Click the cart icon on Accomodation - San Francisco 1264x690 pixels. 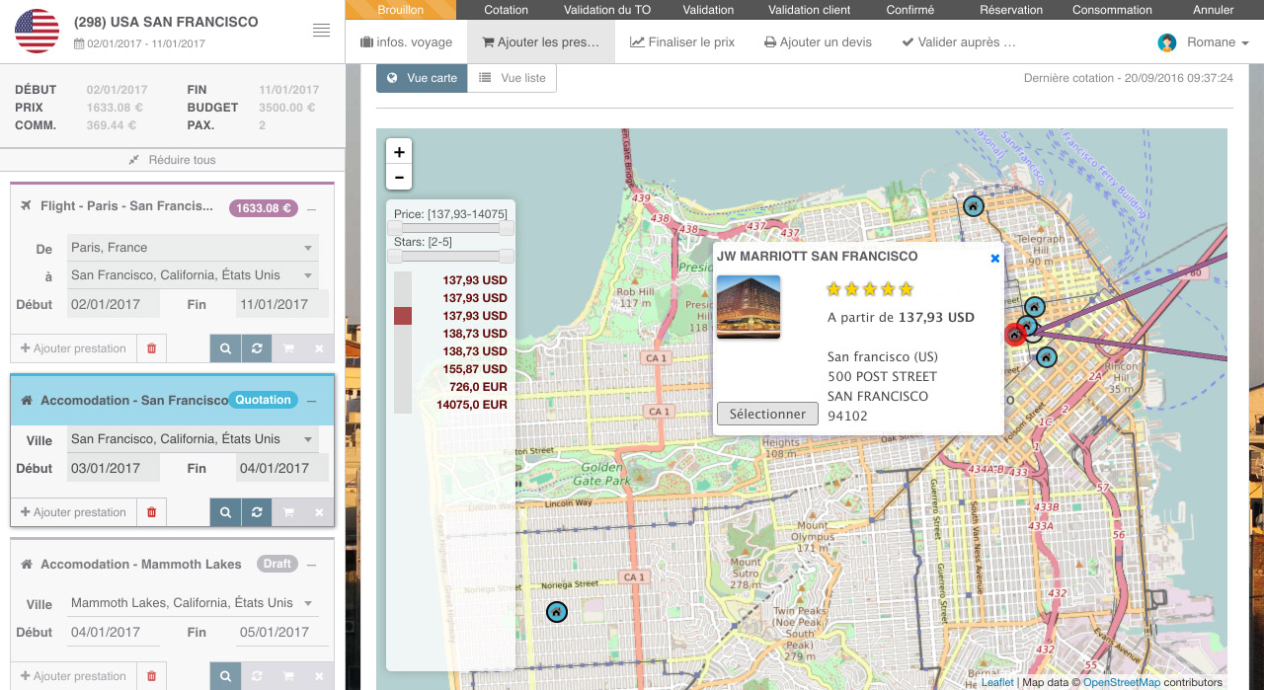tap(288, 512)
